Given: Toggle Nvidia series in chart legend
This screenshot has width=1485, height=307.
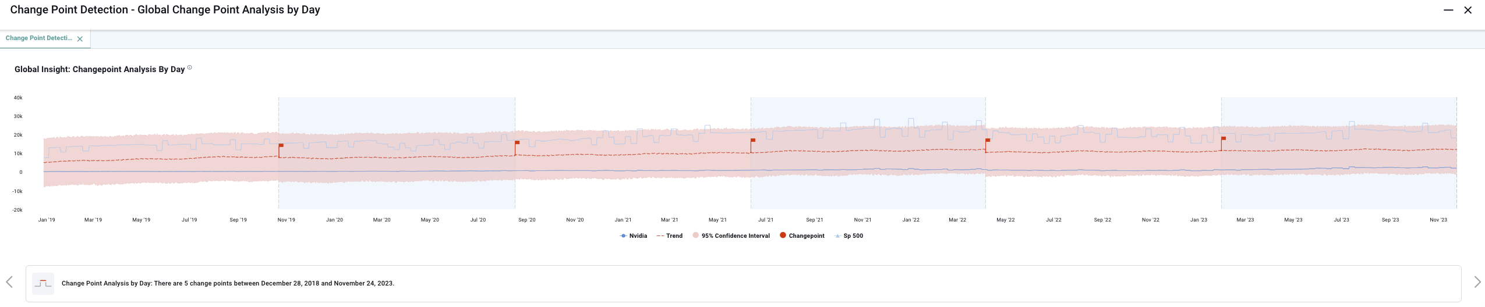Looking at the screenshot, I should click(x=634, y=236).
